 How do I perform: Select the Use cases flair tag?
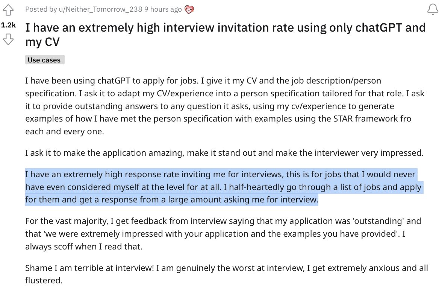[44, 60]
